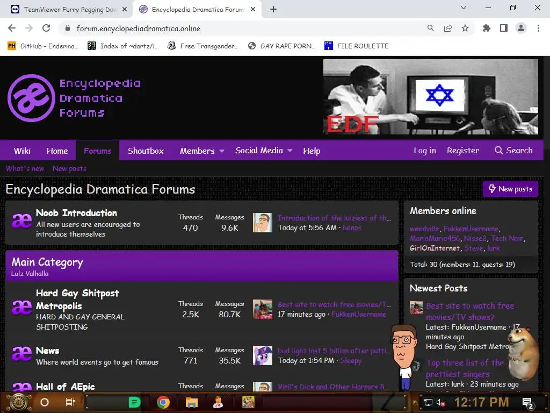Open Best site to watch free movies thread
This screenshot has width=550, height=413.
pyautogui.click(x=334, y=304)
